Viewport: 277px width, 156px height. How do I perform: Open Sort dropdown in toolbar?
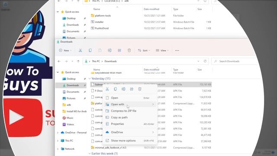click(144, 50)
